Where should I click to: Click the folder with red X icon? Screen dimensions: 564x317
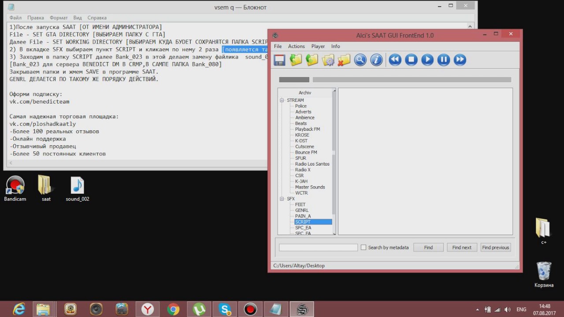[344, 60]
